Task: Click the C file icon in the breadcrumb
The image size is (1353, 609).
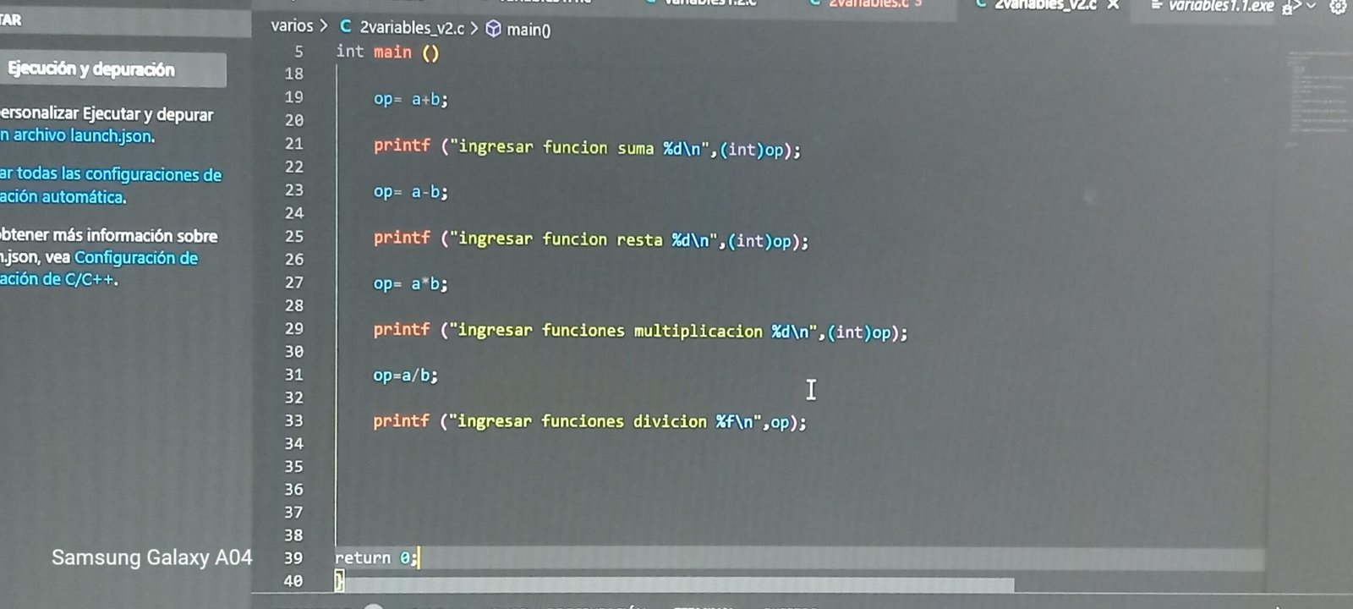Action: (345, 27)
